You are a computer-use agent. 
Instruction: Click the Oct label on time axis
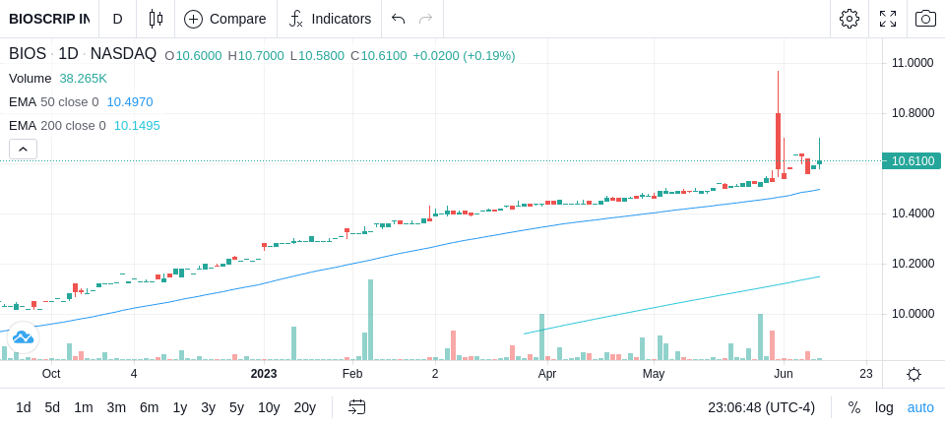click(x=51, y=374)
